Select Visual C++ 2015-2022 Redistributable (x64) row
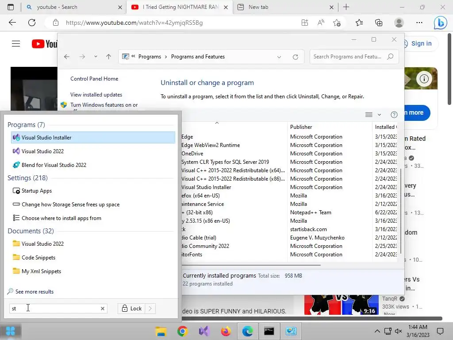Screen dimensions: 453x340 [289, 170]
